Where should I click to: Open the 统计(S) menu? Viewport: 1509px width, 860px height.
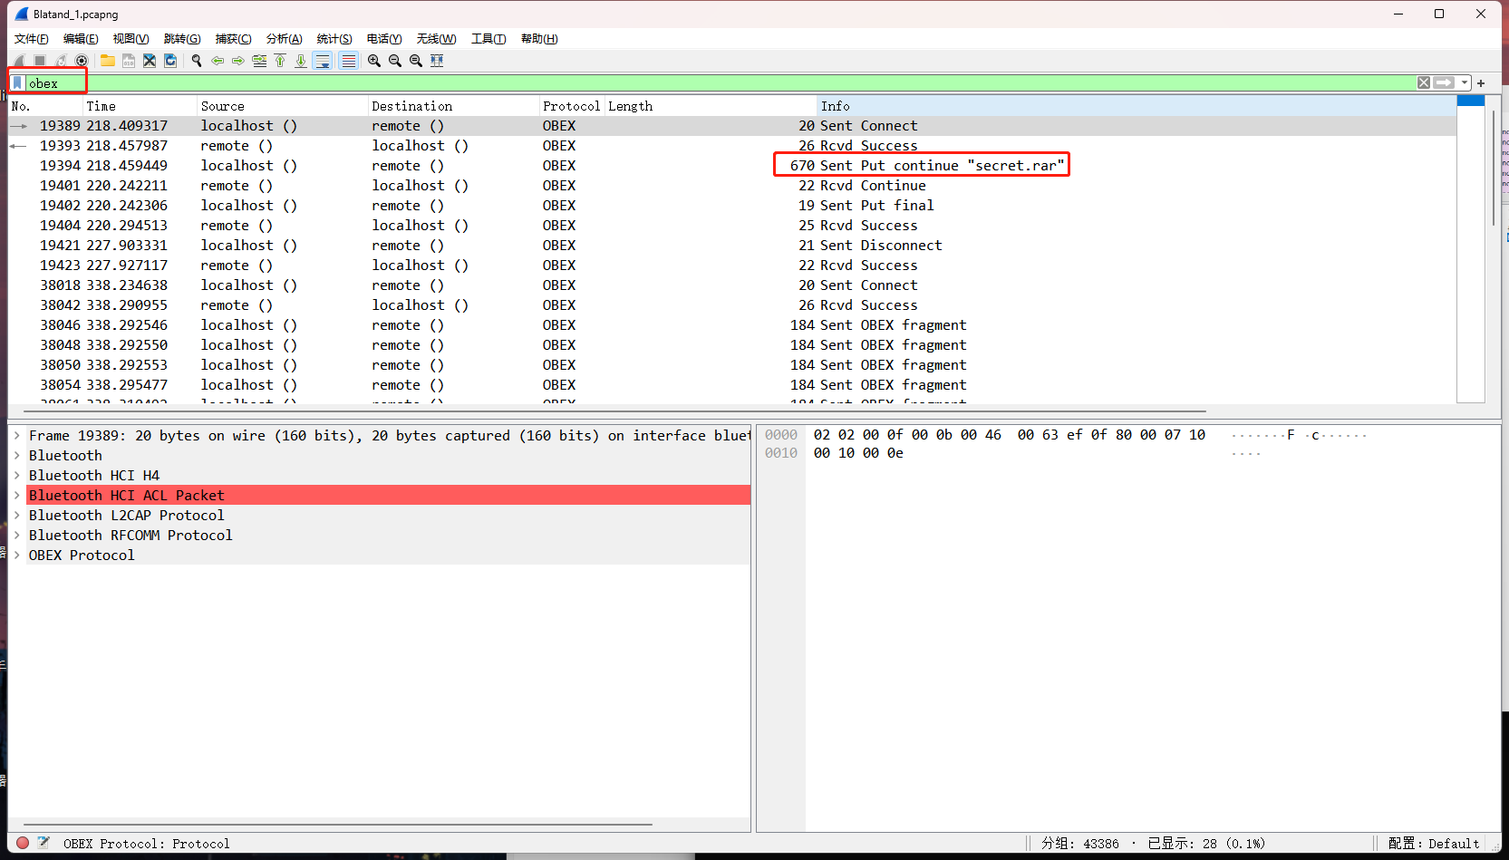[x=334, y=39]
